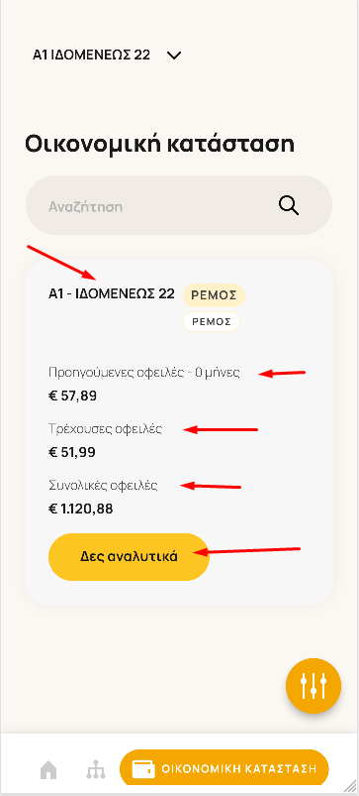Click the yellow-filled ΡΕΜΟΣ tag
The width and height of the screenshot is (359, 796).
214,295
